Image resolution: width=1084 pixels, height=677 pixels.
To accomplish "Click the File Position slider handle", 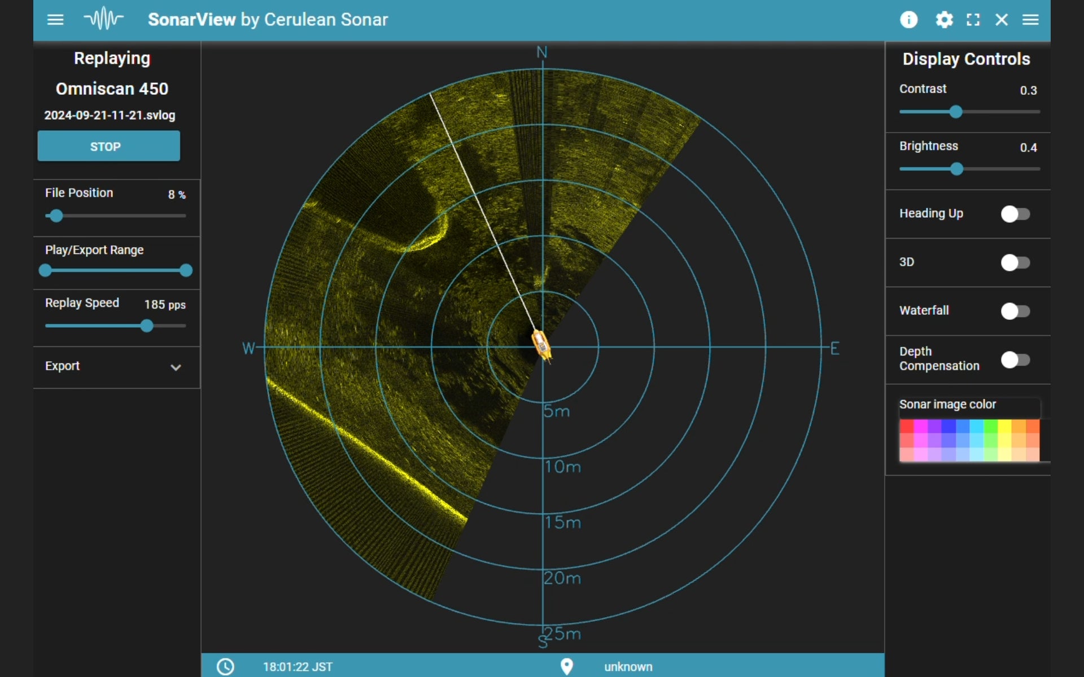I will [55, 216].
